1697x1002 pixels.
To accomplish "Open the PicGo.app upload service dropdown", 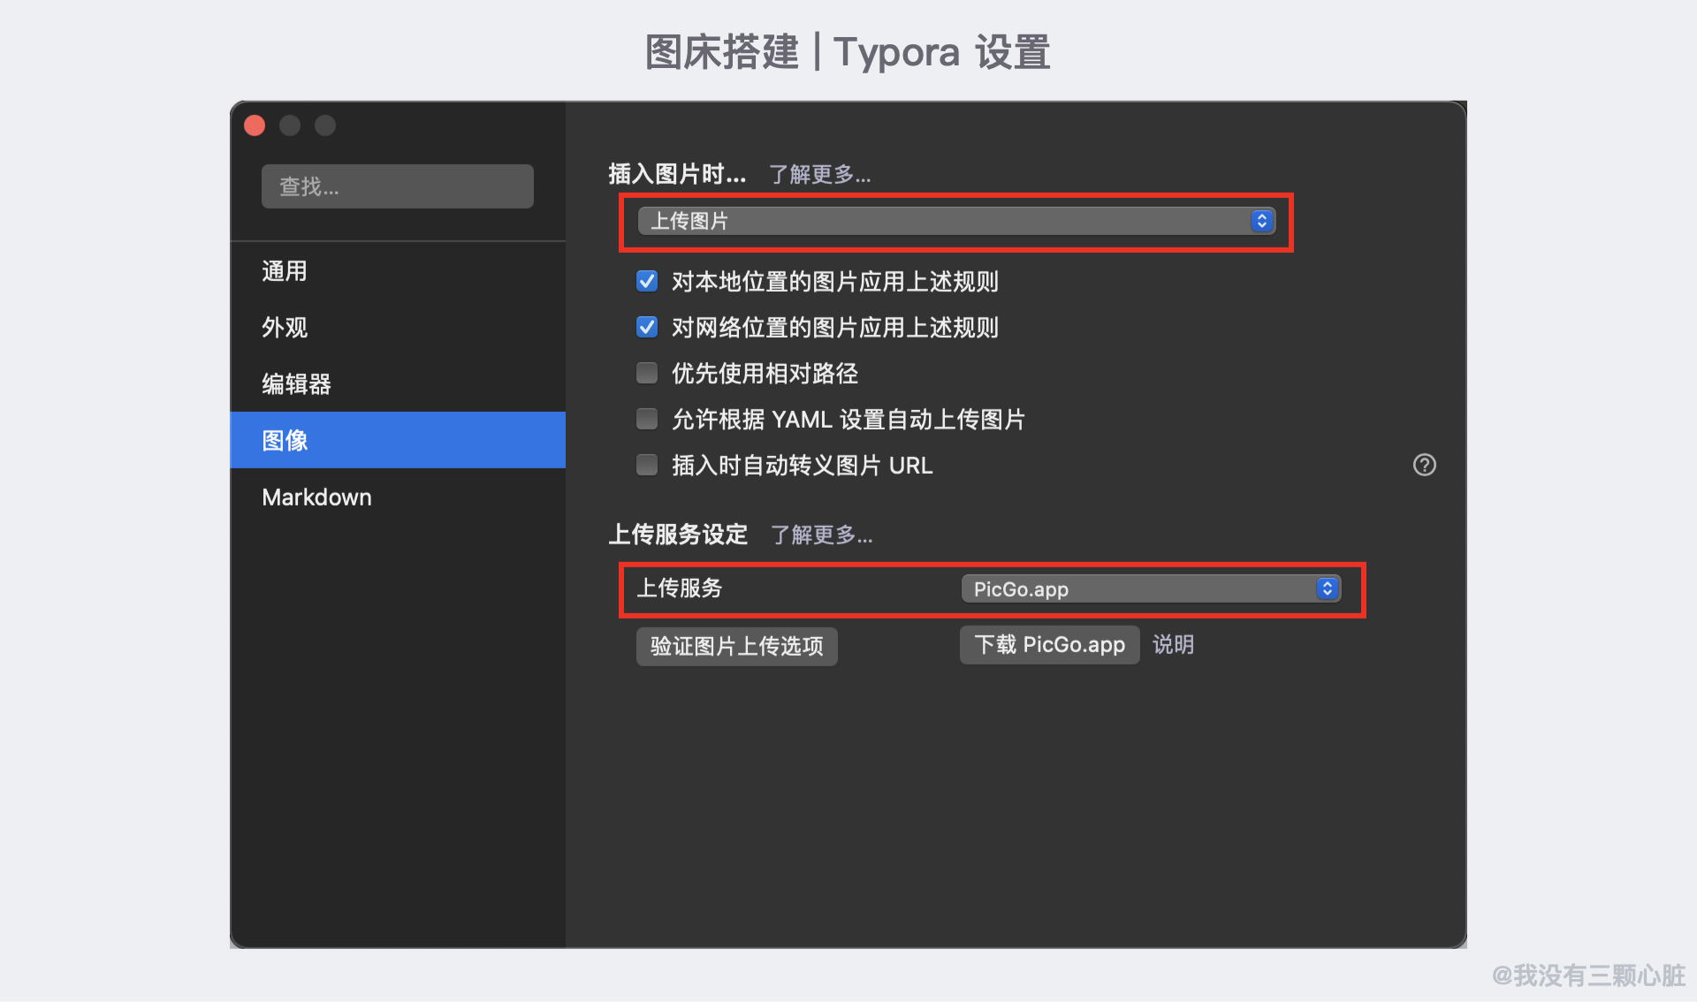I will coord(1151,588).
